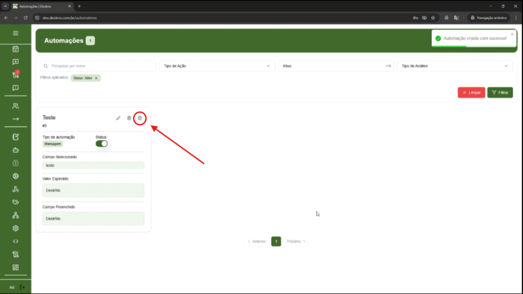Image resolution: width=523 pixels, height=294 pixels.
Task: Click the pencil edit icon on Teste card
Action: click(118, 118)
